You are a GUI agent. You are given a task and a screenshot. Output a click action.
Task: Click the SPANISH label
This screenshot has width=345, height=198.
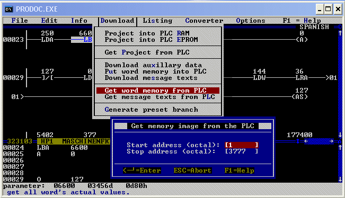[x=314, y=27]
